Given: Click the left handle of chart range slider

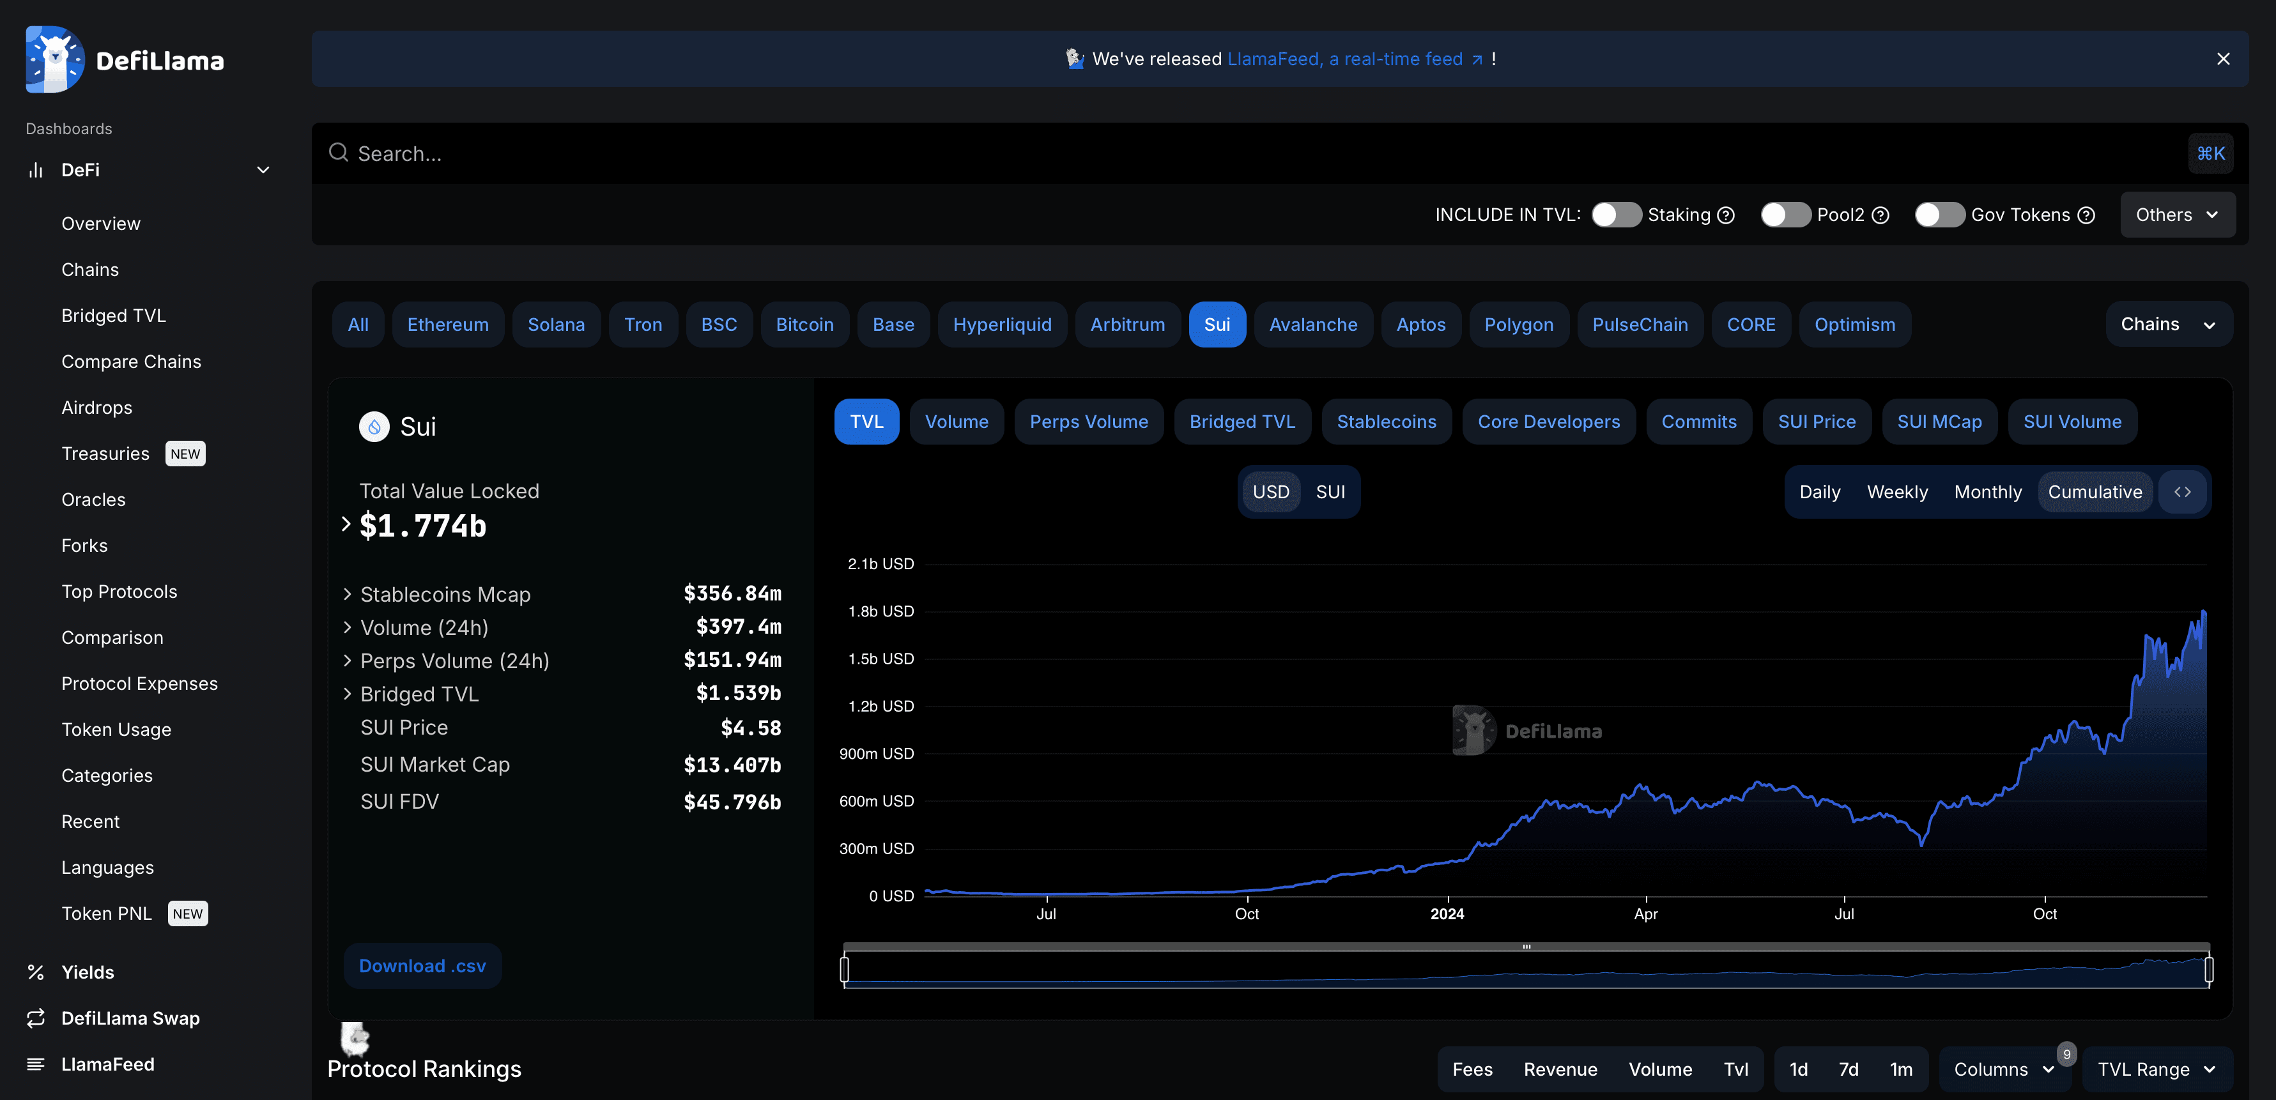Looking at the screenshot, I should pos(845,969).
